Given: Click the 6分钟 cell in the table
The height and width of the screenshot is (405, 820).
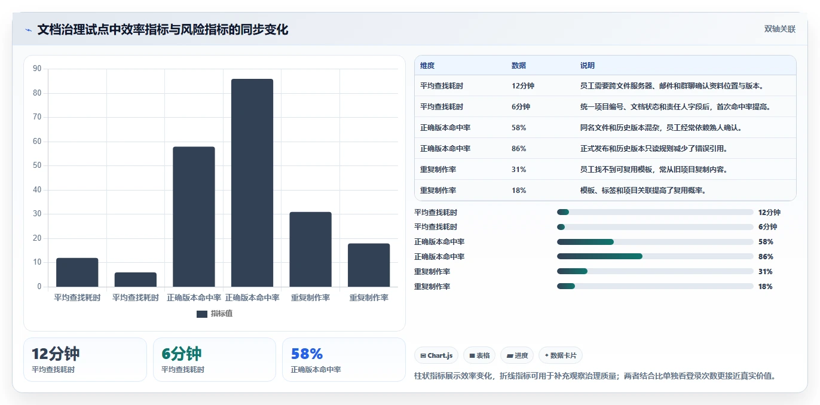Looking at the screenshot, I should click(521, 107).
